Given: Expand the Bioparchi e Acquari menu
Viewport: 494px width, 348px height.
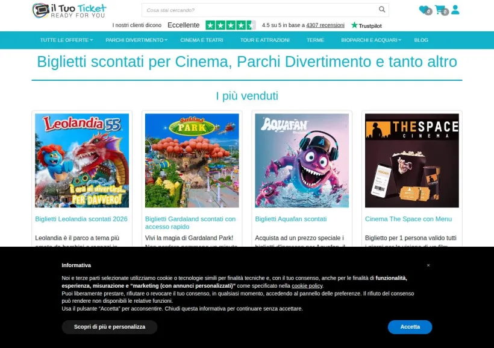Looking at the screenshot, I should (x=371, y=40).
